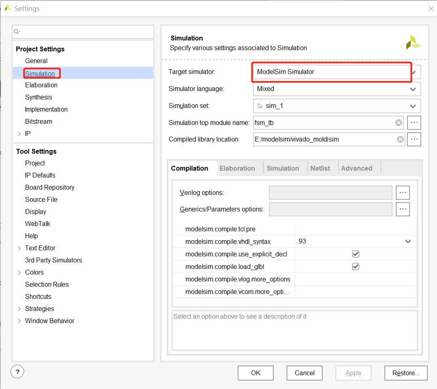Select Display setting
Image resolution: width=437 pixels, height=389 pixels.
(36, 211)
